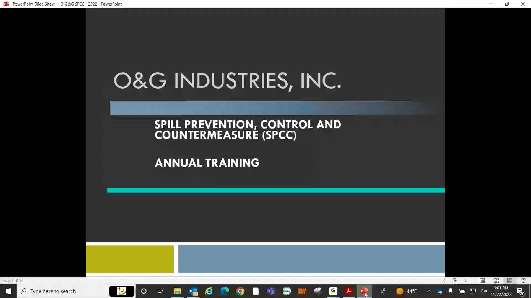The width and height of the screenshot is (531, 298).
Task: Open the slide navigation menu in slideshow bar
Action: (x=455, y=280)
